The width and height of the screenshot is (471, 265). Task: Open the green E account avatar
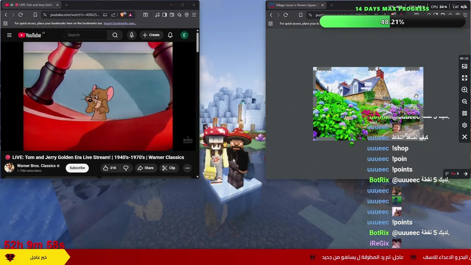coord(184,35)
